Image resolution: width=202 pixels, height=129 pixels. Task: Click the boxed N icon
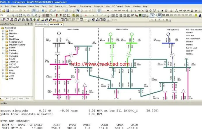tap(62, 20)
